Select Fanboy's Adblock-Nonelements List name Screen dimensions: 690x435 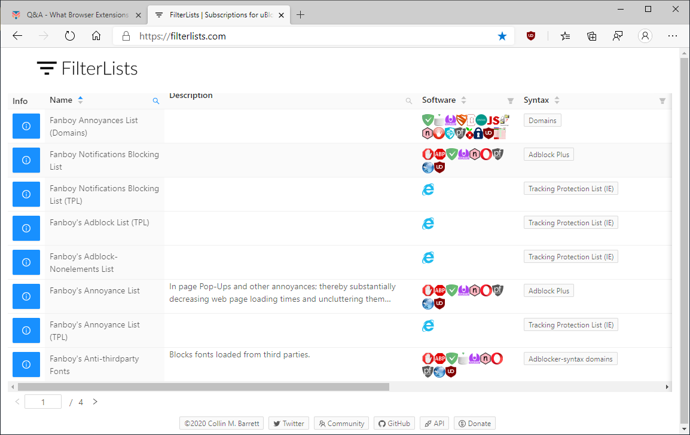pos(84,262)
